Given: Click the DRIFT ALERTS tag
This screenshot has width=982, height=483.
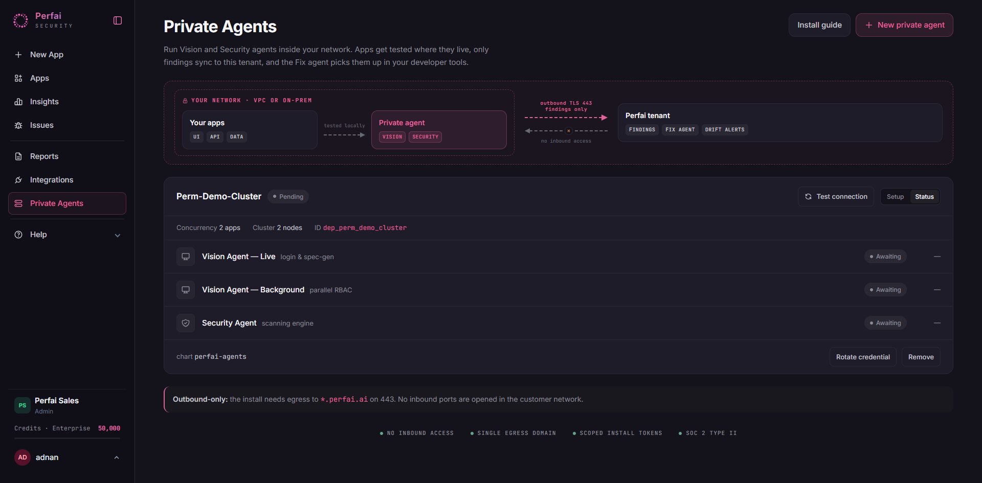Looking at the screenshot, I should [x=725, y=130].
